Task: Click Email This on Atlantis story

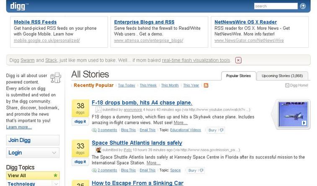Action: point(147,170)
